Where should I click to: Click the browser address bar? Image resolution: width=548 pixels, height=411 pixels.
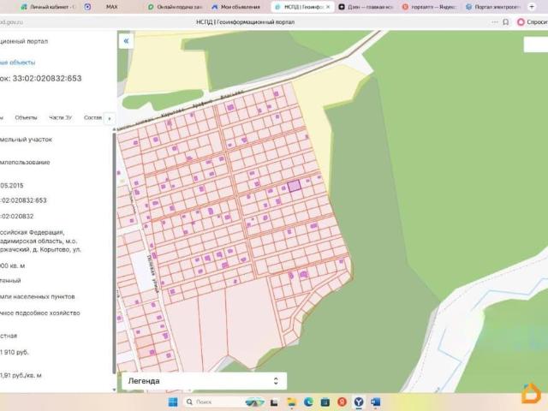point(245,22)
